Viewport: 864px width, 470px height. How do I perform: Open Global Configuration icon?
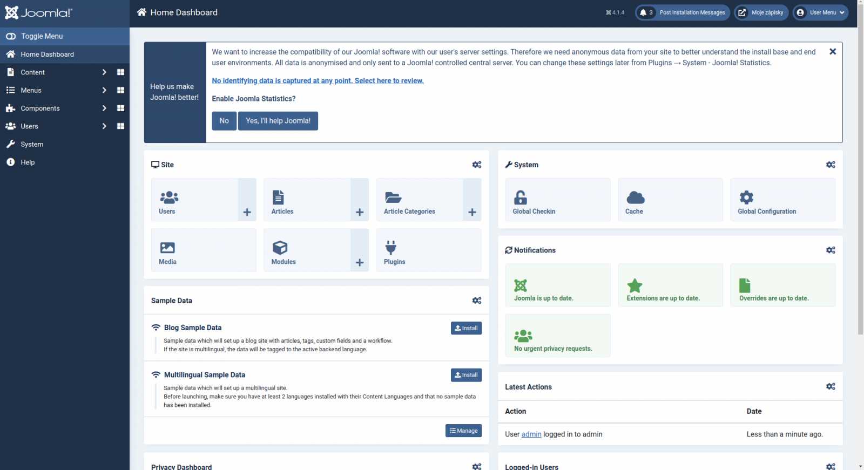click(x=782, y=200)
